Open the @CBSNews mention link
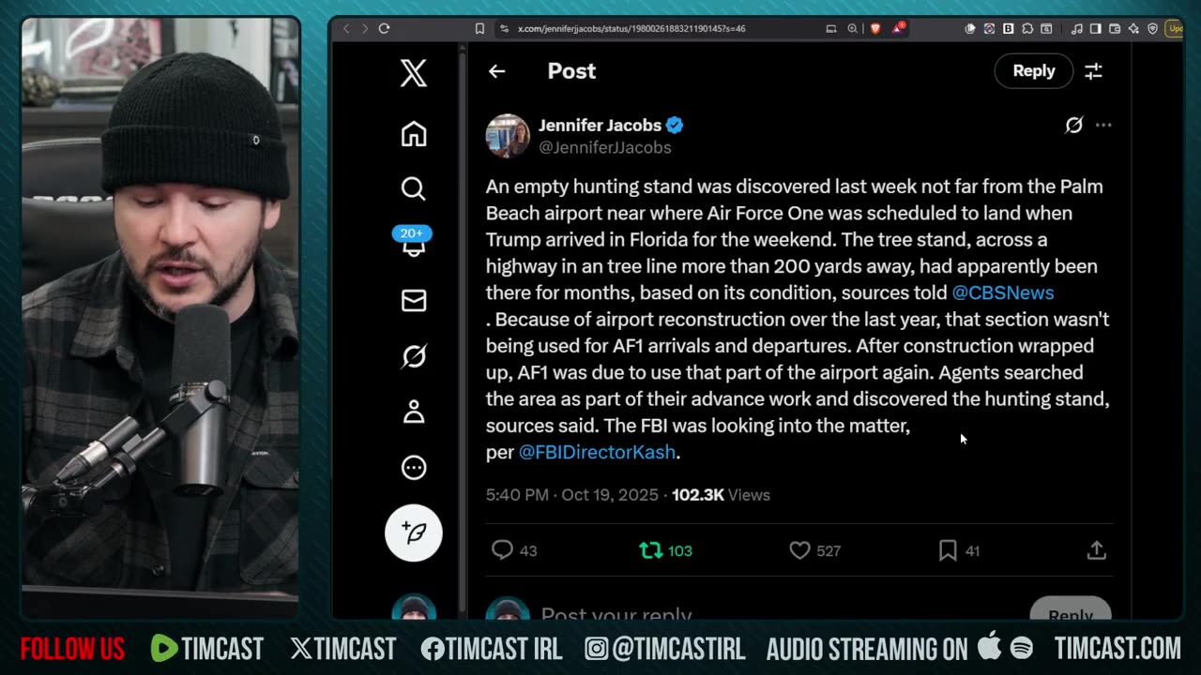 coord(1003,292)
